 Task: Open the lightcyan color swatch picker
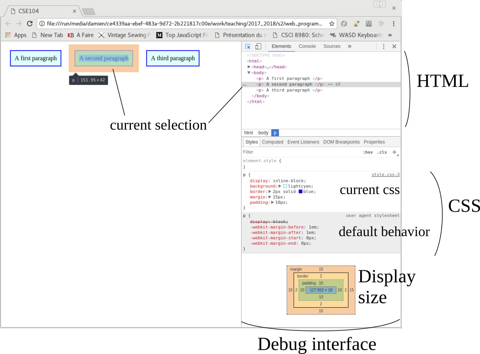click(285, 186)
